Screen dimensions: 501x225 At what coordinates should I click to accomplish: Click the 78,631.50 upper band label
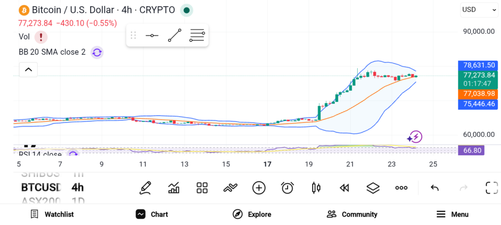coord(478,65)
